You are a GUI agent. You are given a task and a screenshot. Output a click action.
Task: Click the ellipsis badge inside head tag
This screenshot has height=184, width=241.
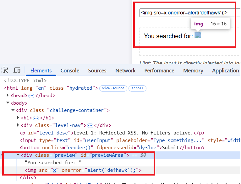click(31, 96)
